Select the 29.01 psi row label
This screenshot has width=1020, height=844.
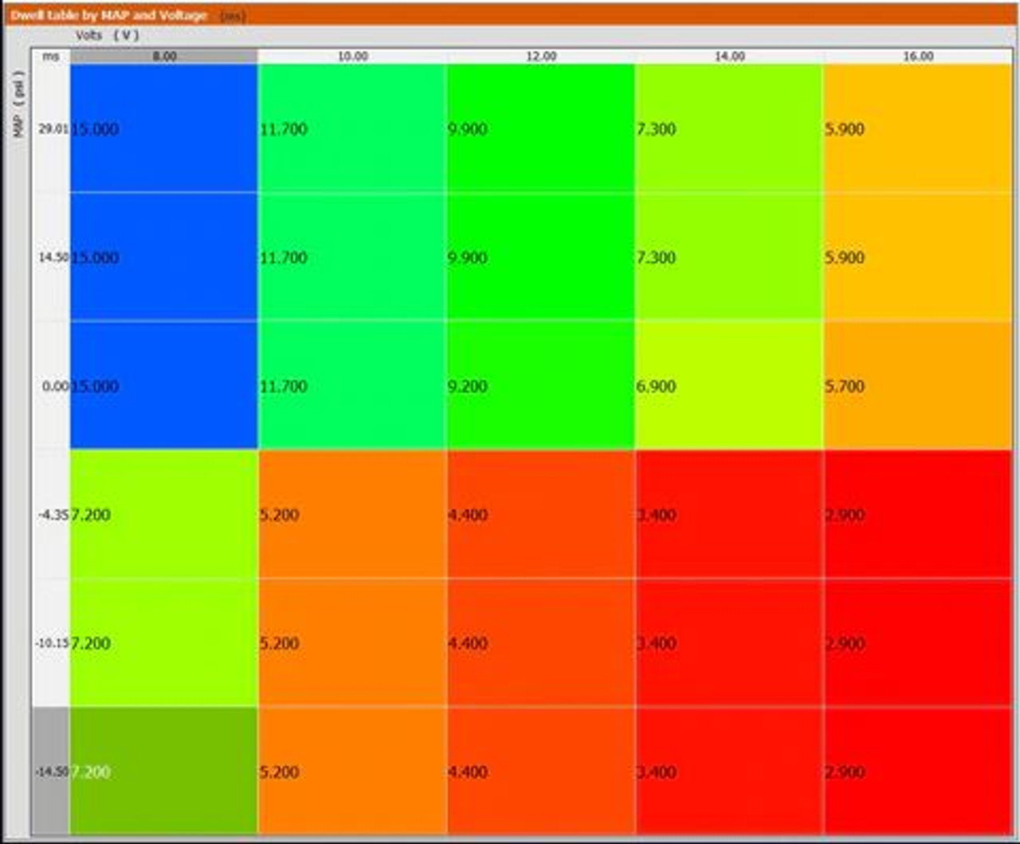[x=52, y=128]
